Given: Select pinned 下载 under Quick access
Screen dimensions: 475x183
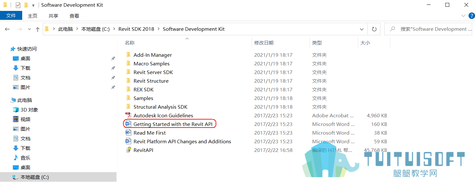Looking at the screenshot, I should 25,68.
